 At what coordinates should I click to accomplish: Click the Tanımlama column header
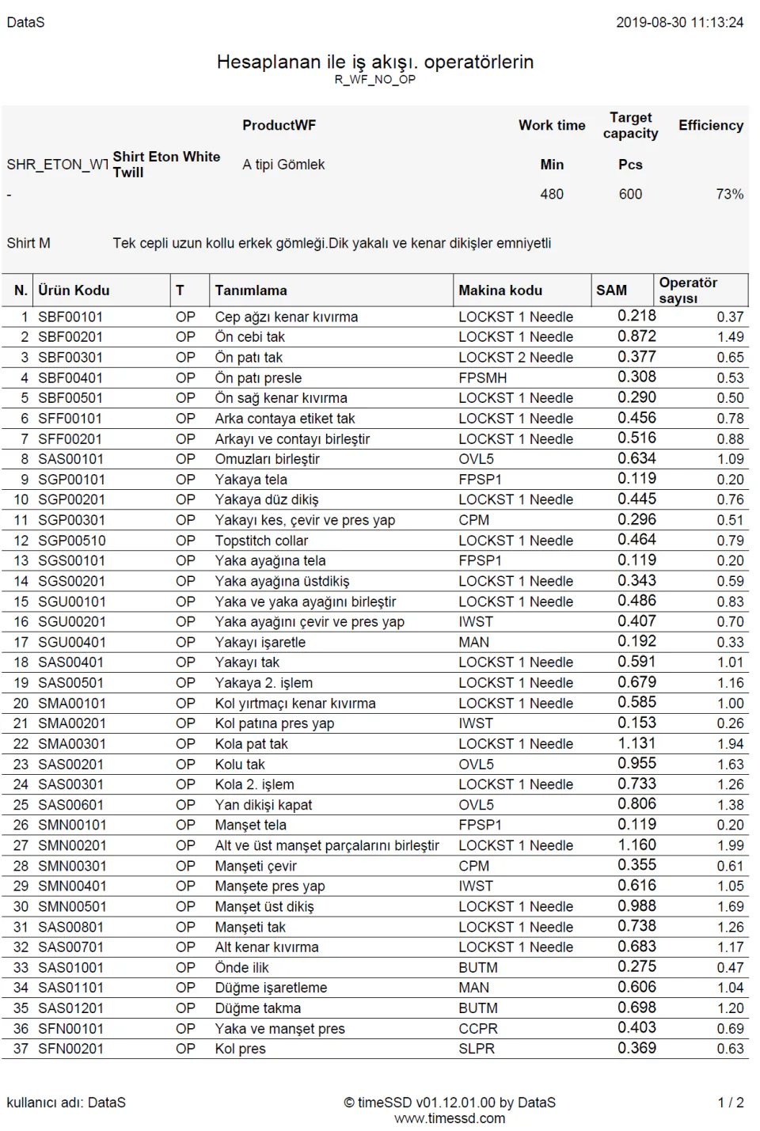coord(251,290)
